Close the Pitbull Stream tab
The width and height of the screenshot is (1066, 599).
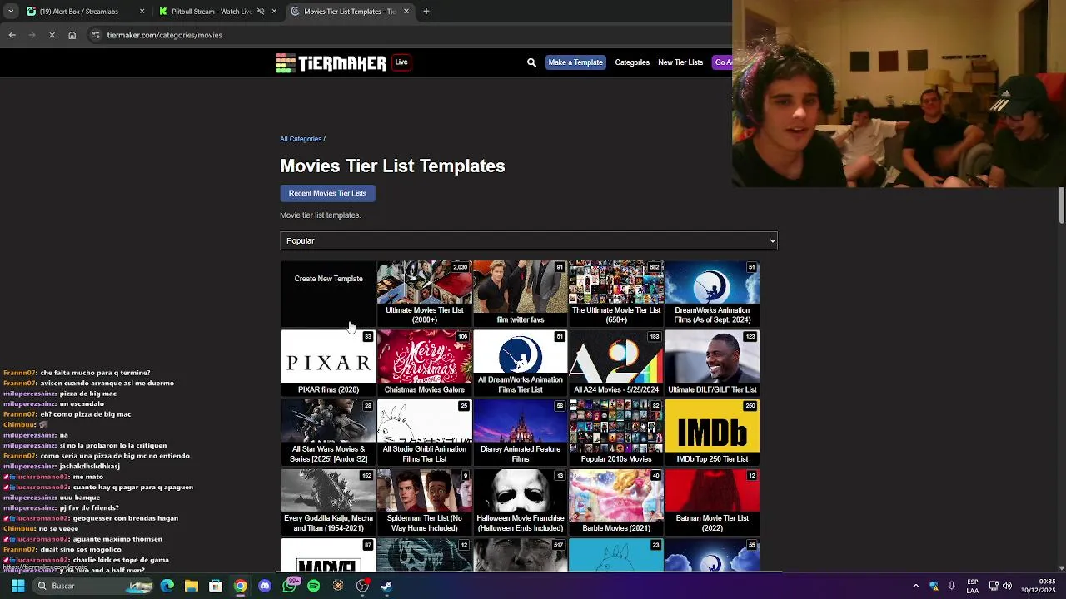(274, 12)
